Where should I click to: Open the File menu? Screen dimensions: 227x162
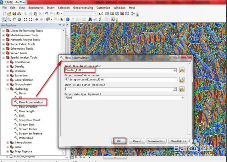(5, 8)
